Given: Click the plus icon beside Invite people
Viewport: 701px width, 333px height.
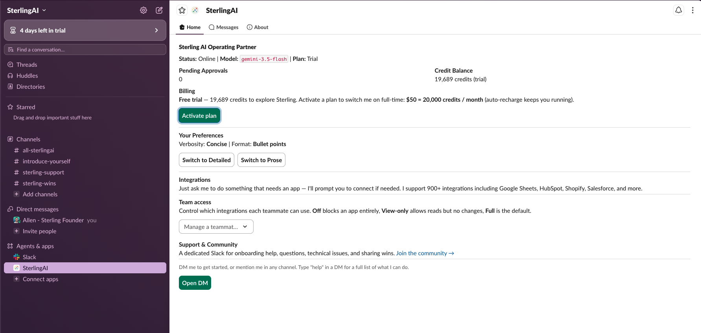Looking at the screenshot, I should click(17, 231).
